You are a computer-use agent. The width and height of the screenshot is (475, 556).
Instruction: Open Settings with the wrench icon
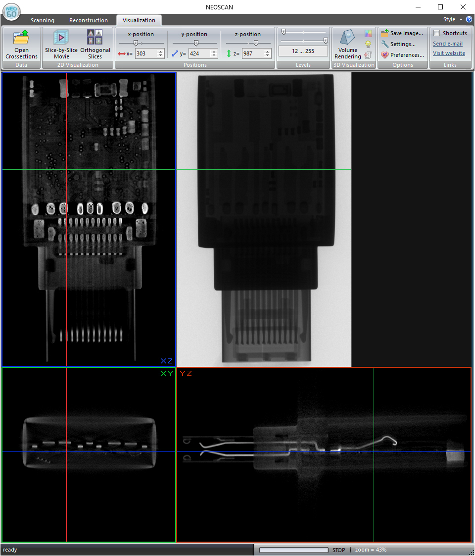398,44
